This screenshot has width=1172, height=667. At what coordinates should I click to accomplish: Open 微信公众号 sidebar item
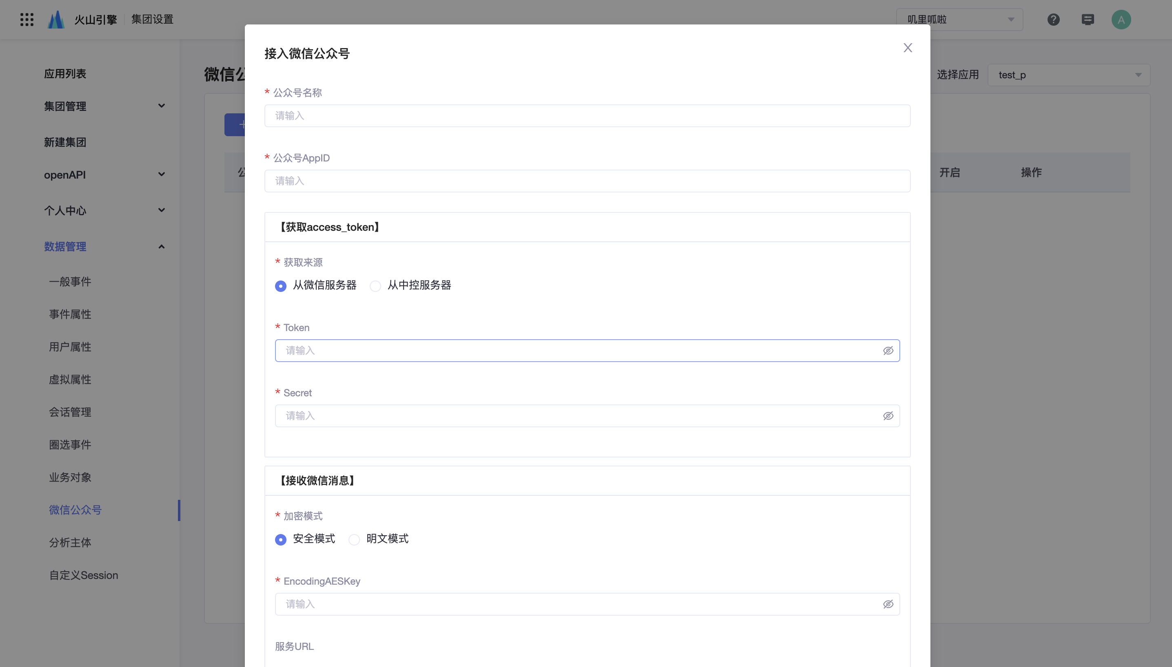point(75,510)
